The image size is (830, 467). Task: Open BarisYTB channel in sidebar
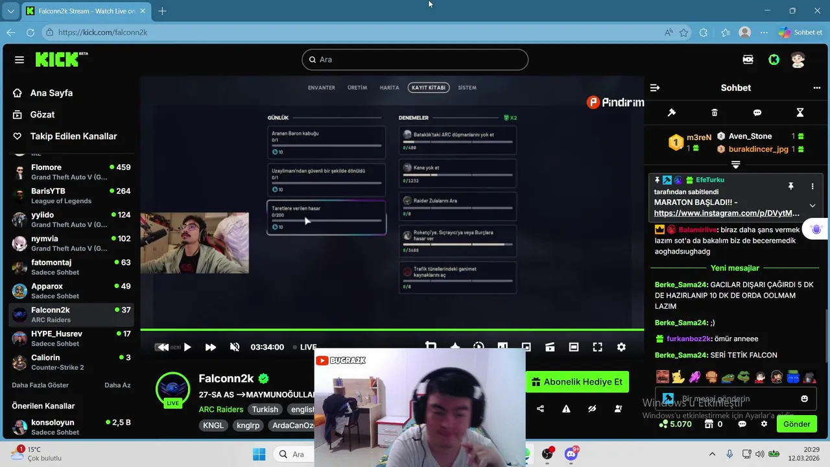tap(71, 196)
